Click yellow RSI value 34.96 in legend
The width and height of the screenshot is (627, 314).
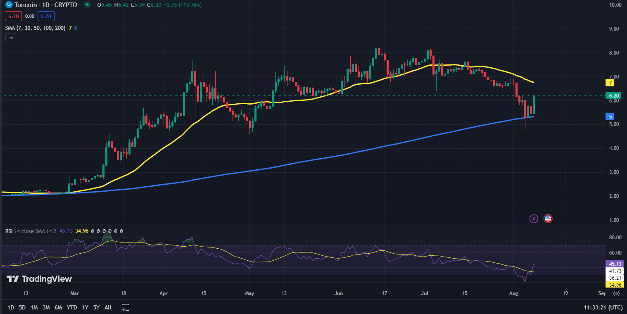click(x=83, y=231)
